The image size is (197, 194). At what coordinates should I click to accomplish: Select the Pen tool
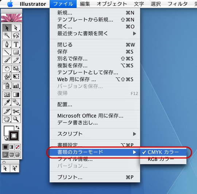point(7,44)
